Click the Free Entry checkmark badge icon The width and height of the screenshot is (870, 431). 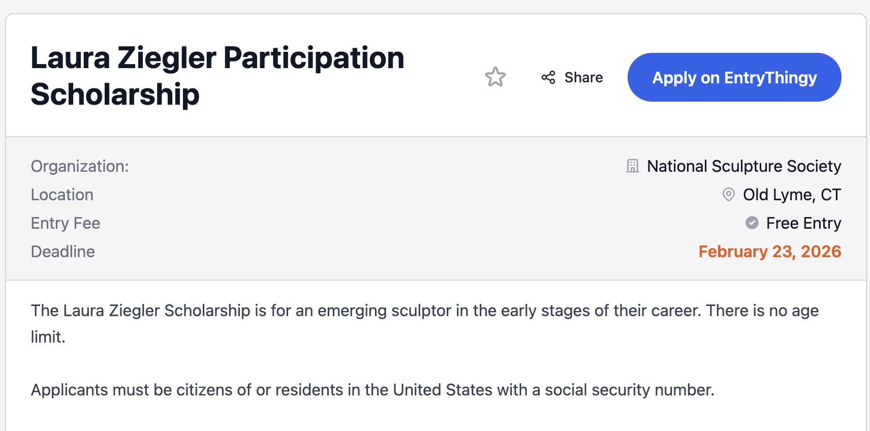[x=752, y=223]
